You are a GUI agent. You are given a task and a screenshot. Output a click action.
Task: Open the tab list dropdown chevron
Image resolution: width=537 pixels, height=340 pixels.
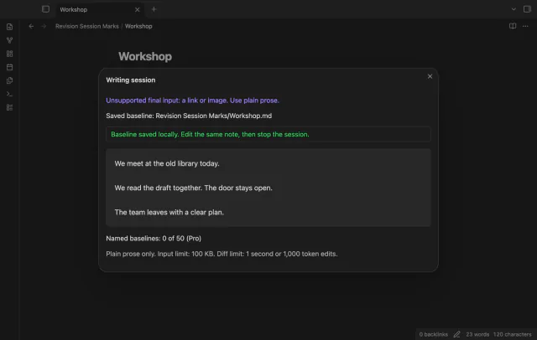pyautogui.click(x=514, y=9)
